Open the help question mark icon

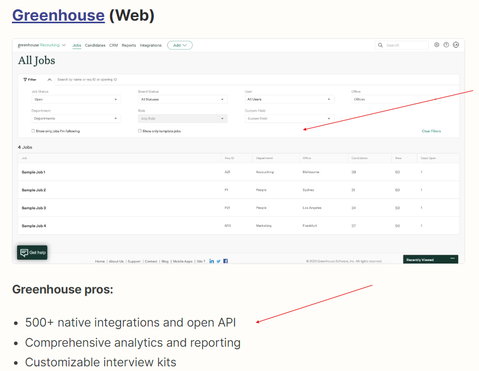tap(446, 45)
